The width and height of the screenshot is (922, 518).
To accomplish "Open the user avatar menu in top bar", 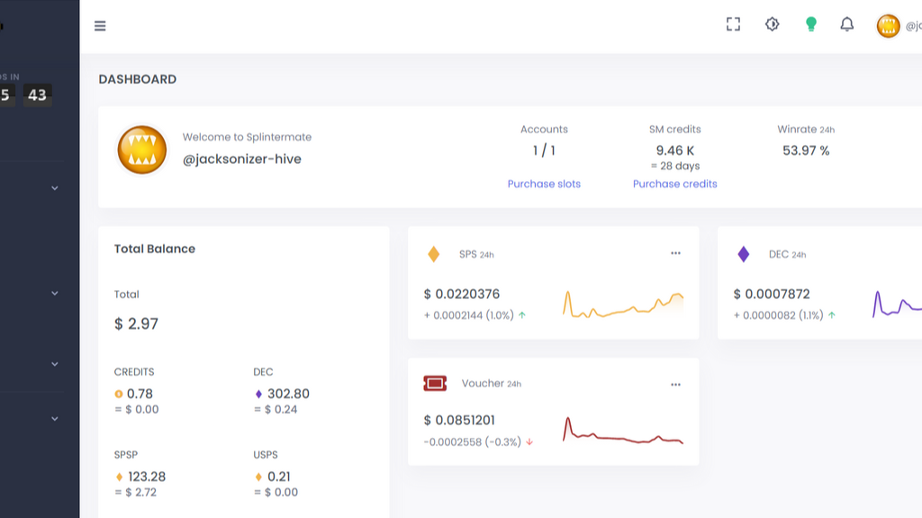I will (x=888, y=26).
